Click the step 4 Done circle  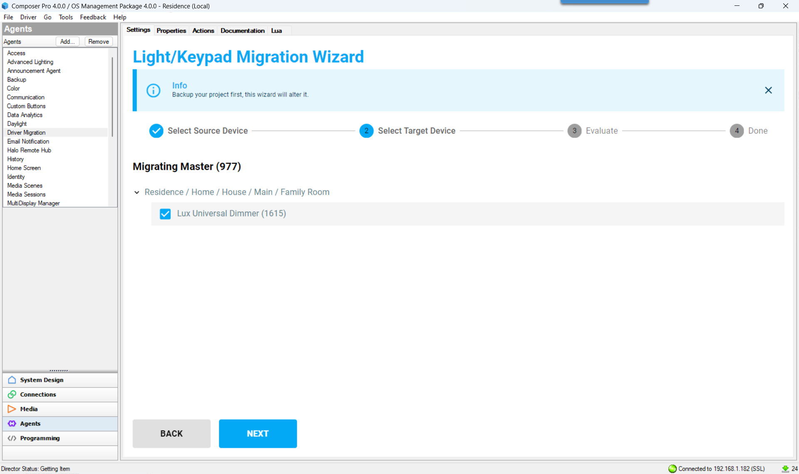[x=737, y=131]
